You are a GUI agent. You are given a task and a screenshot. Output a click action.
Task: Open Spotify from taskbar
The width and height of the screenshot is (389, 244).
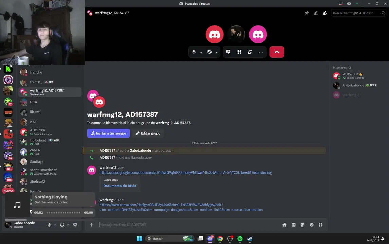tap(240, 239)
